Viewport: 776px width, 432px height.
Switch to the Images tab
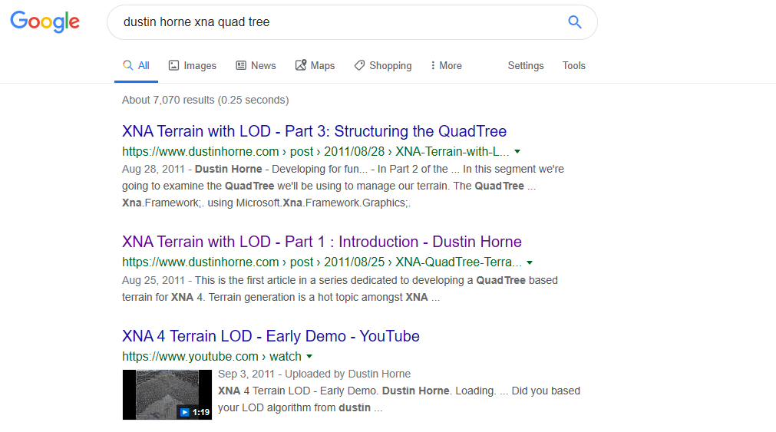click(193, 66)
